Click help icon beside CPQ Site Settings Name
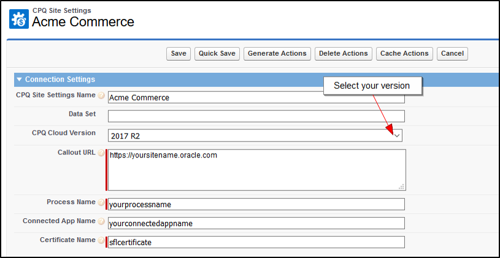Screen dimensions: 500x258 tap(101, 96)
